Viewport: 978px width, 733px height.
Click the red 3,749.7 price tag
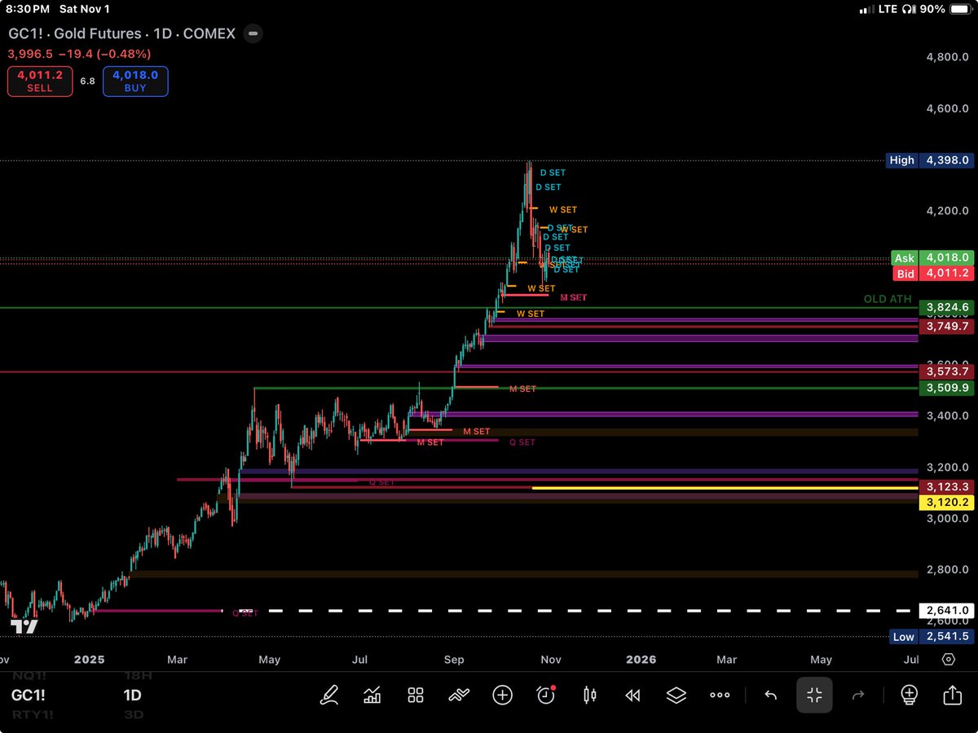pos(946,326)
